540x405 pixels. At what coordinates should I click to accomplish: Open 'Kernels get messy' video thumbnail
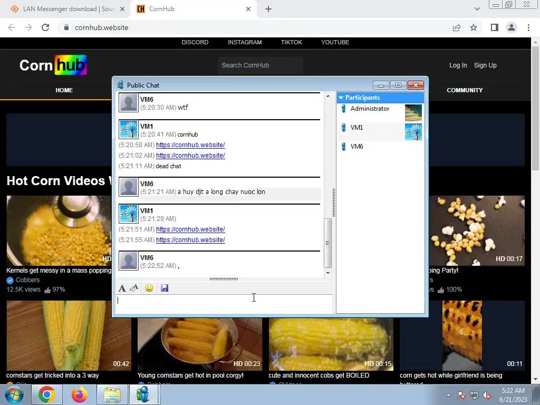[59, 230]
